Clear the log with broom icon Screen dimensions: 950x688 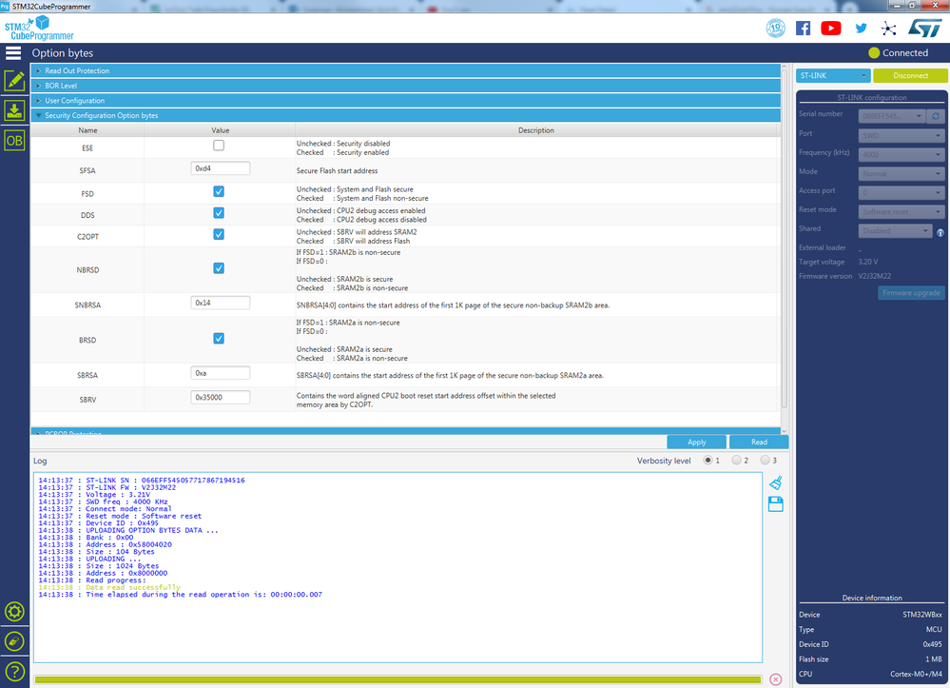pyautogui.click(x=776, y=483)
